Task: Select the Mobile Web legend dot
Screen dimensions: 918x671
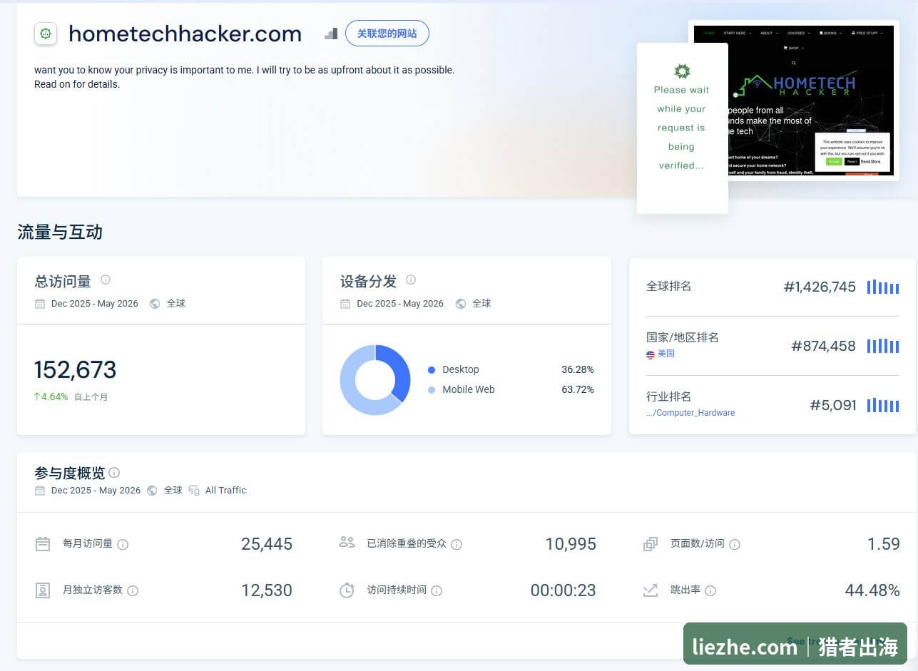Action: pos(432,390)
